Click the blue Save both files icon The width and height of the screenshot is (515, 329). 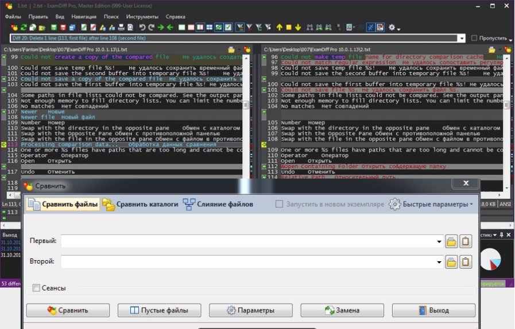coord(72,27)
